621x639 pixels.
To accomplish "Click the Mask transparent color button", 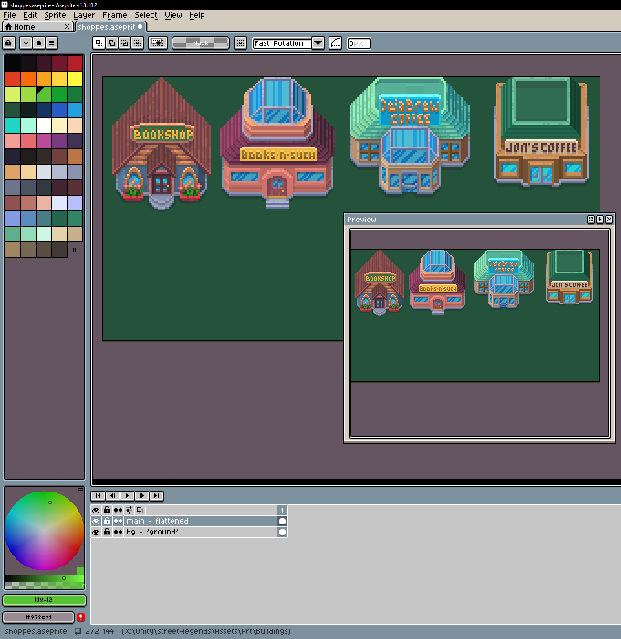I will [x=200, y=43].
